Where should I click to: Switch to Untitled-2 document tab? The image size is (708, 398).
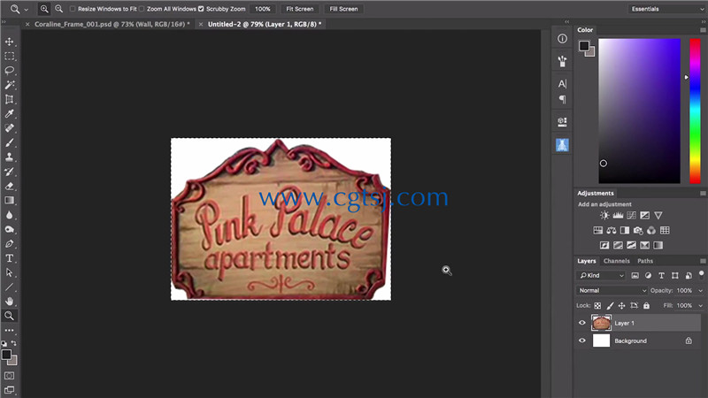264,24
